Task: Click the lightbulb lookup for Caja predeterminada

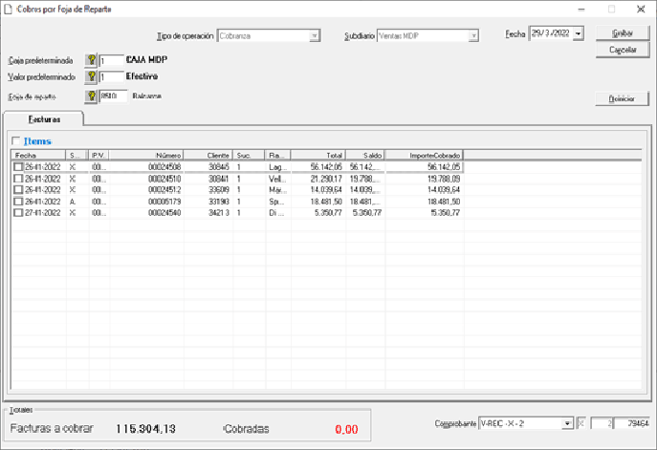Action: [x=91, y=59]
